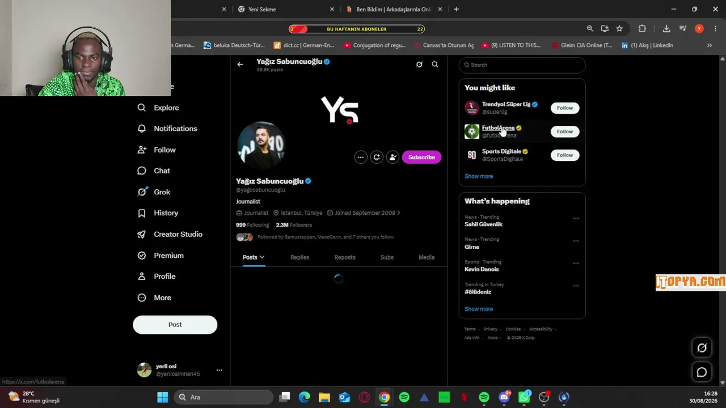This screenshot has width=726, height=408.
Task: Open account menu dots next to yerli osi
Action: [x=219, y=370]
